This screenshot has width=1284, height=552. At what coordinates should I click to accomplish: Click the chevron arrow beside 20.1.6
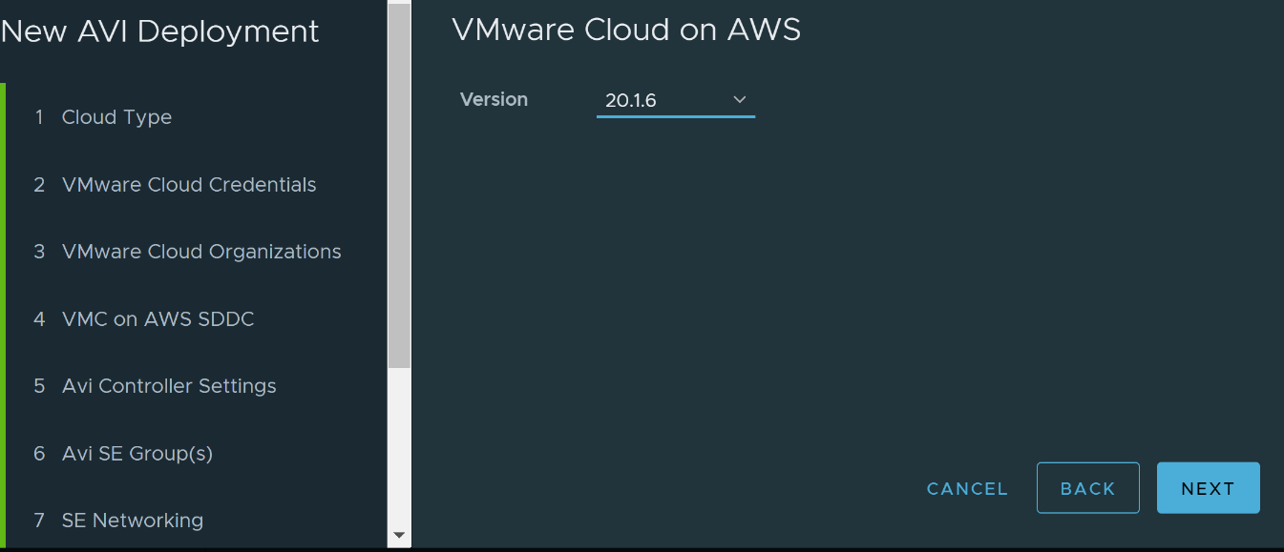coord(739,99)
